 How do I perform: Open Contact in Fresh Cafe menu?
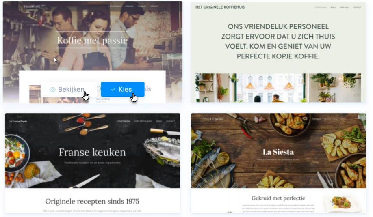point(154,6)
